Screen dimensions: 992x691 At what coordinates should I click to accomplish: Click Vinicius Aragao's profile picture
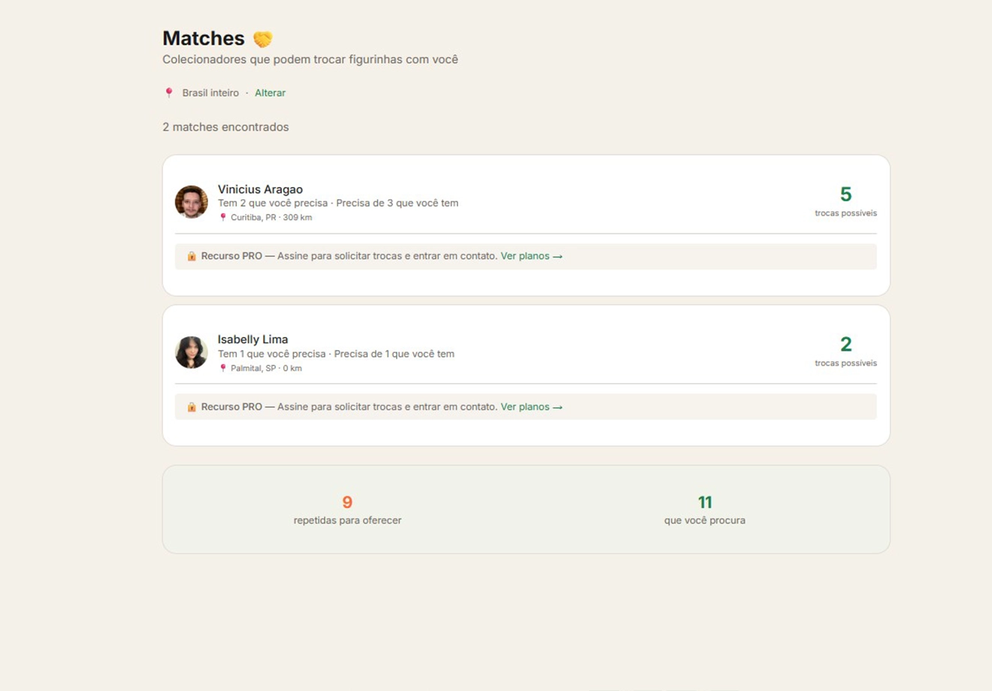(x=191, y=201)
